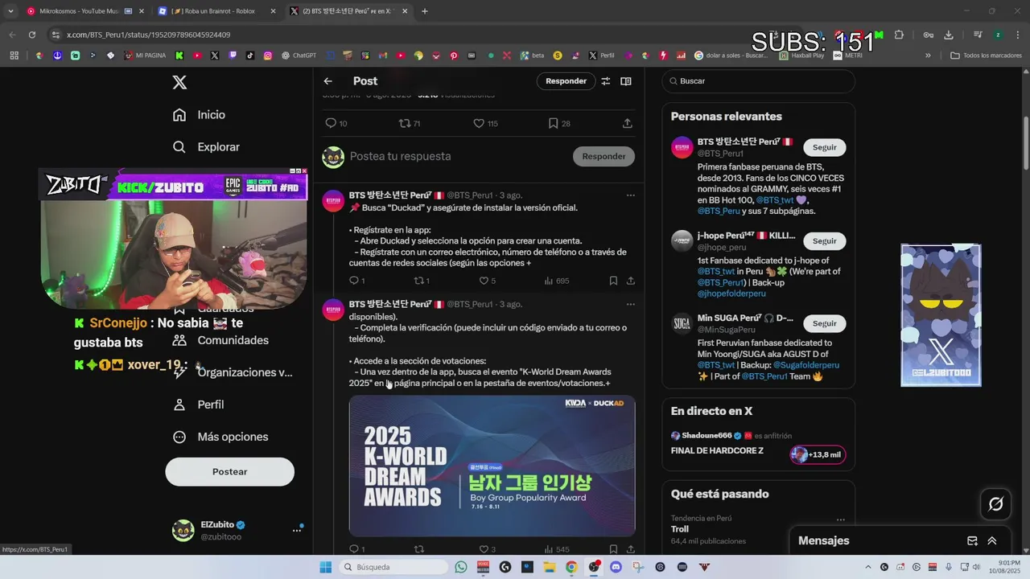
Task: Open @jhopefolderperu link
Action: 731,294
